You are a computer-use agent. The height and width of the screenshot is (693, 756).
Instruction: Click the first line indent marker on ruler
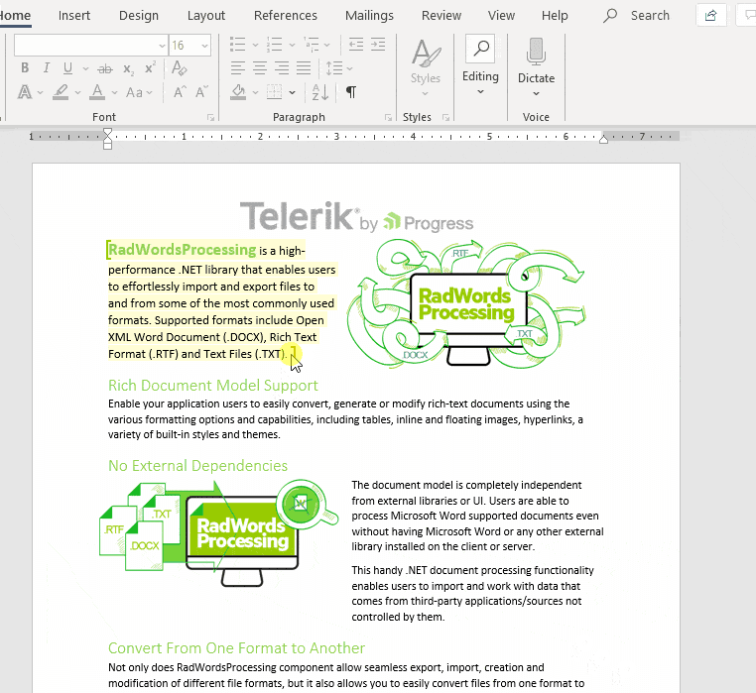(107, 133)
